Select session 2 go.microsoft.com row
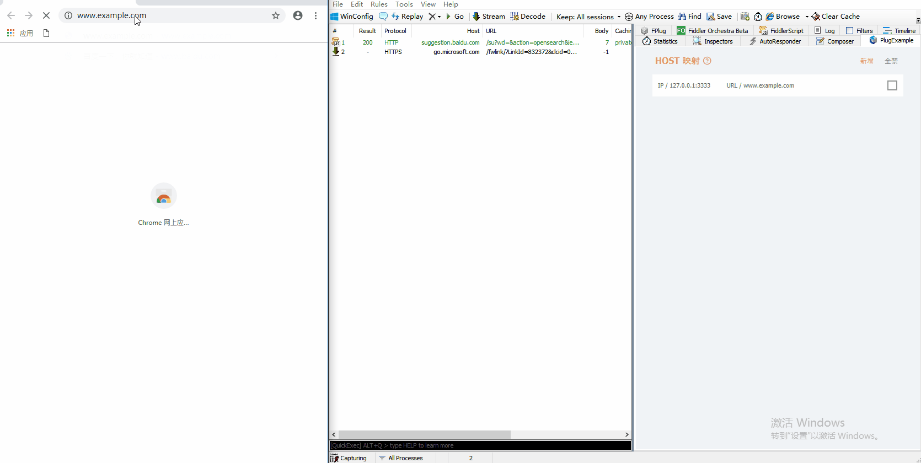921x463 pixels. pos(480,52)
